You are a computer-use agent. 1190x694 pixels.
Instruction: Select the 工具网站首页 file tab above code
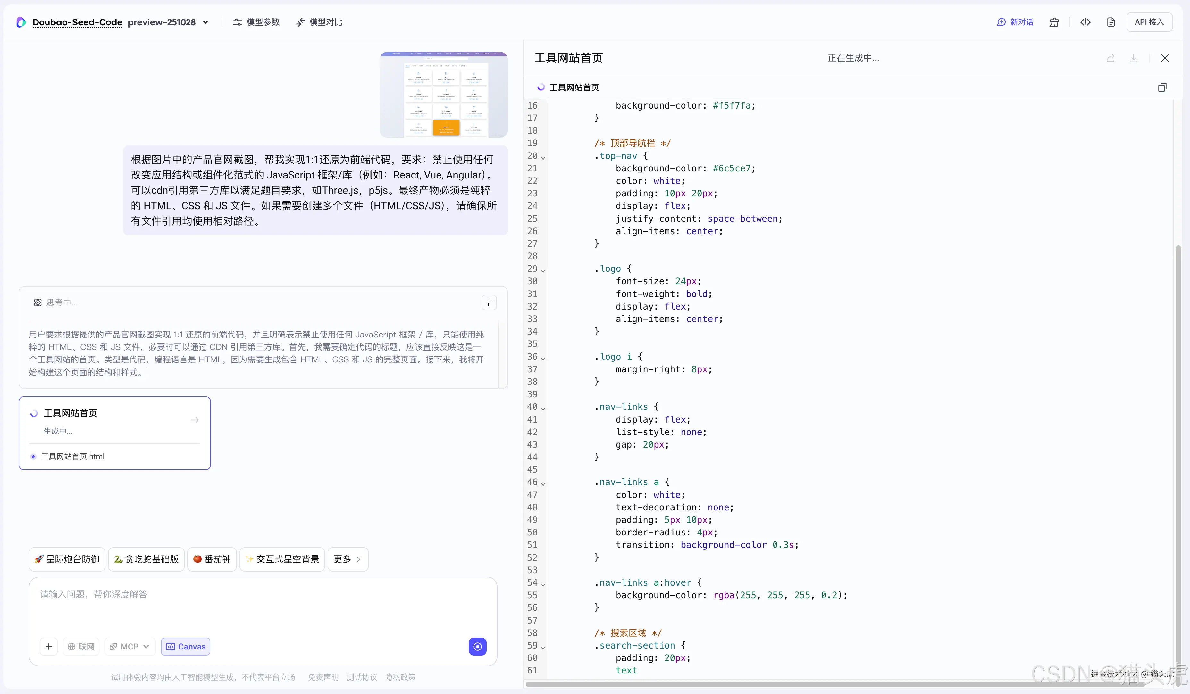click(574, 87)
